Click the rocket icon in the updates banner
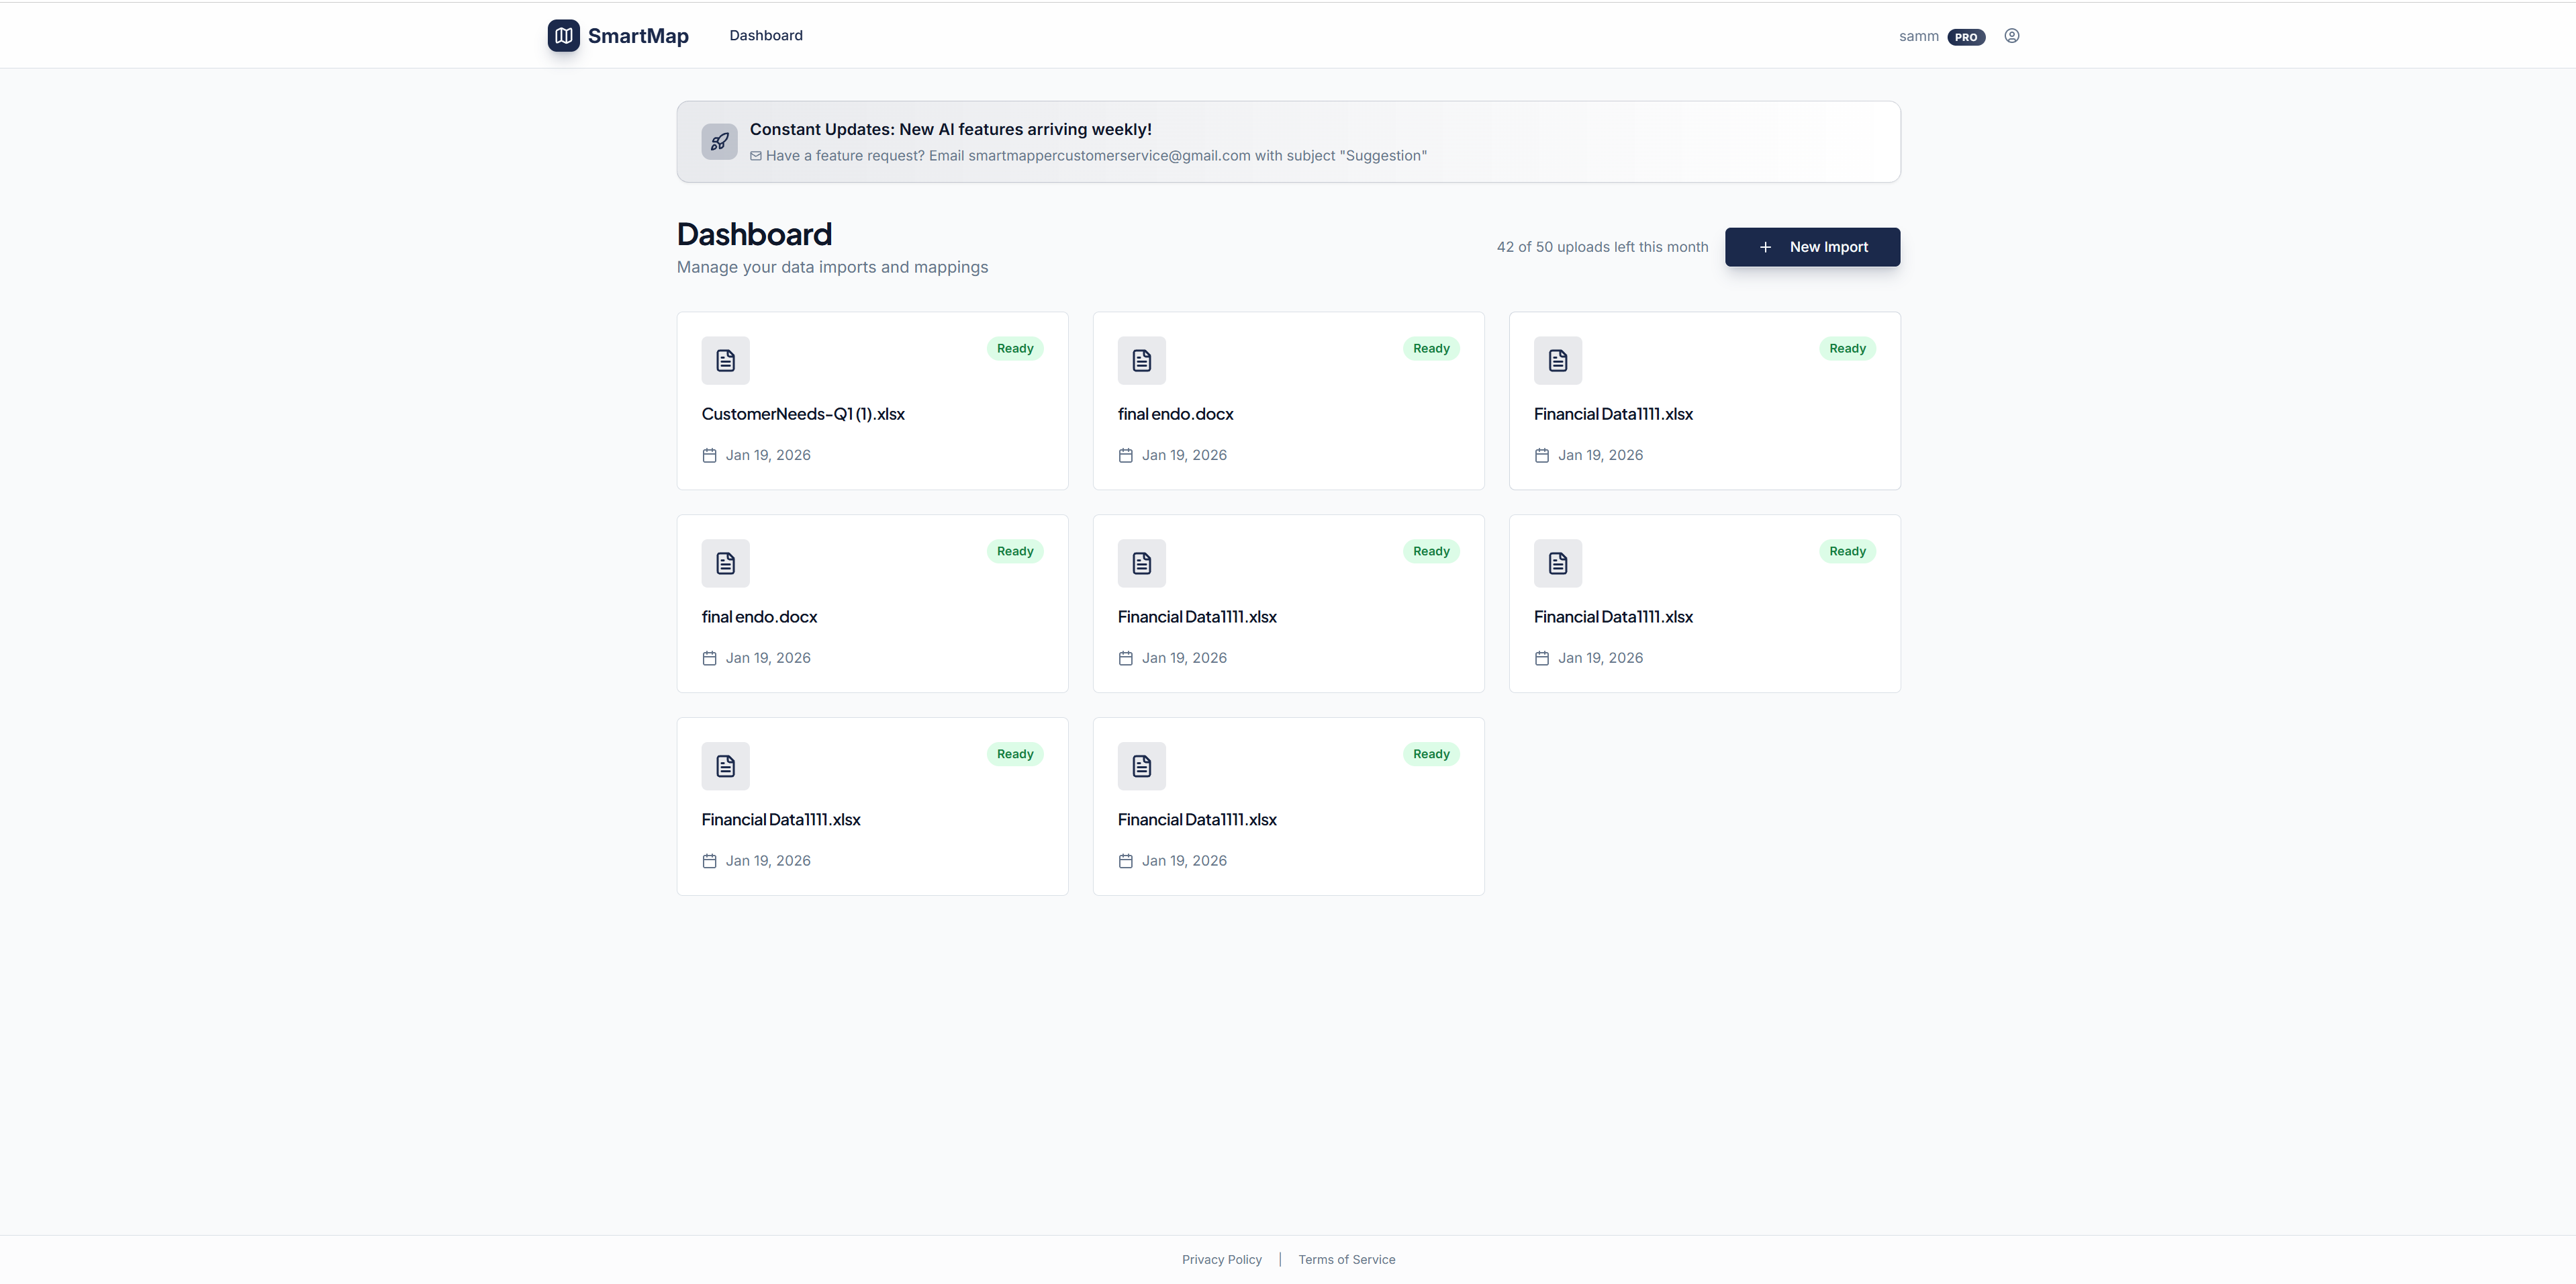Image resolution: width=2576 pixels, height=1284 pixels. pyautogui.click(x=719, y=141)
